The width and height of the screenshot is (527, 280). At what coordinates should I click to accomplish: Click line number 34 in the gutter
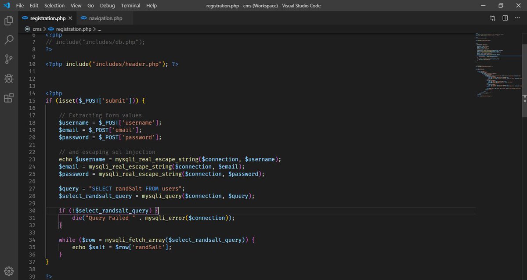pyautogui.click(x=32, y=240)
